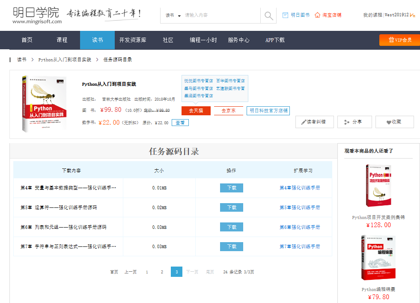Open 第7章强化训练手册 link

(300, 246)
